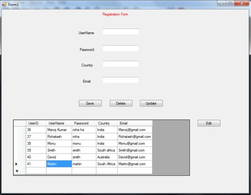Select cell with UserID 37
Viewport: 251px width, 195px height.
pos(36,137)
